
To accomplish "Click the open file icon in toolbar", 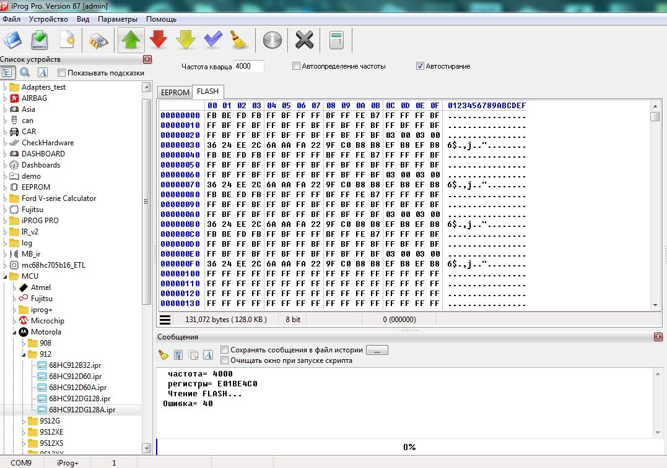I will pyautogui.click(x=13, y=40).
